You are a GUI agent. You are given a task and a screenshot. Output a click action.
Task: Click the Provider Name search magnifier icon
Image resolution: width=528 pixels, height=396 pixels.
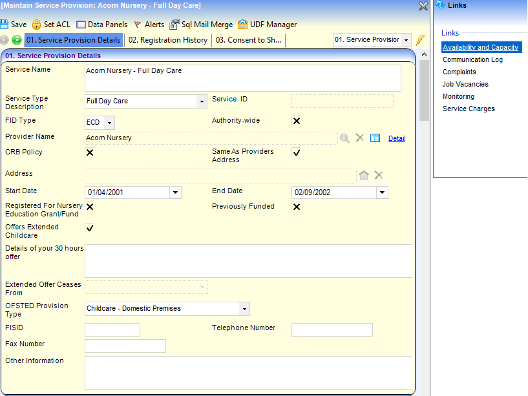click(x=345, y=138)
